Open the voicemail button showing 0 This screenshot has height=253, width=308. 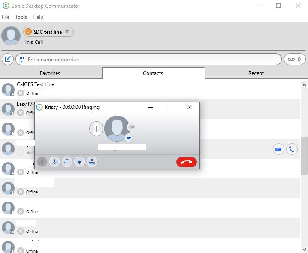tap(295, 59)
